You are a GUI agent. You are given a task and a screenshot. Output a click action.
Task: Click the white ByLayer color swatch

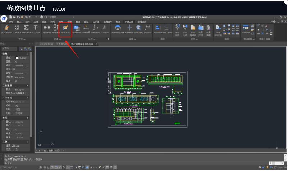click(17, 57)
